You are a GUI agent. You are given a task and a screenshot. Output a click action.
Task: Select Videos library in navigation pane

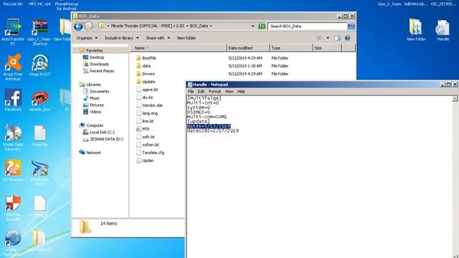click(x=93, y=112)
